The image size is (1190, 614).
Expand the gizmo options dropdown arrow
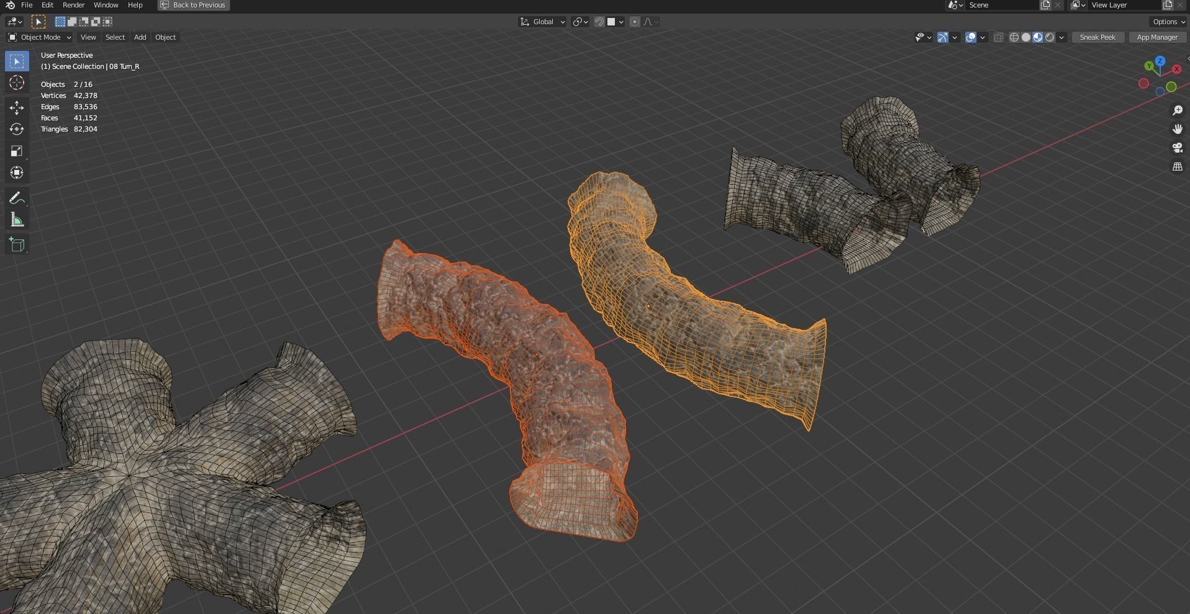click(x=955, y=37)
